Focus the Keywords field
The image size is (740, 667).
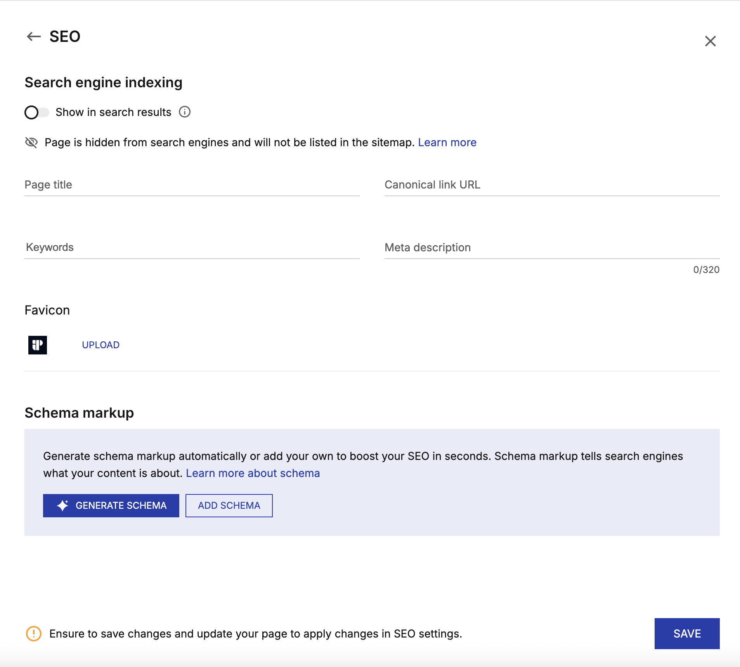point(192,247)
